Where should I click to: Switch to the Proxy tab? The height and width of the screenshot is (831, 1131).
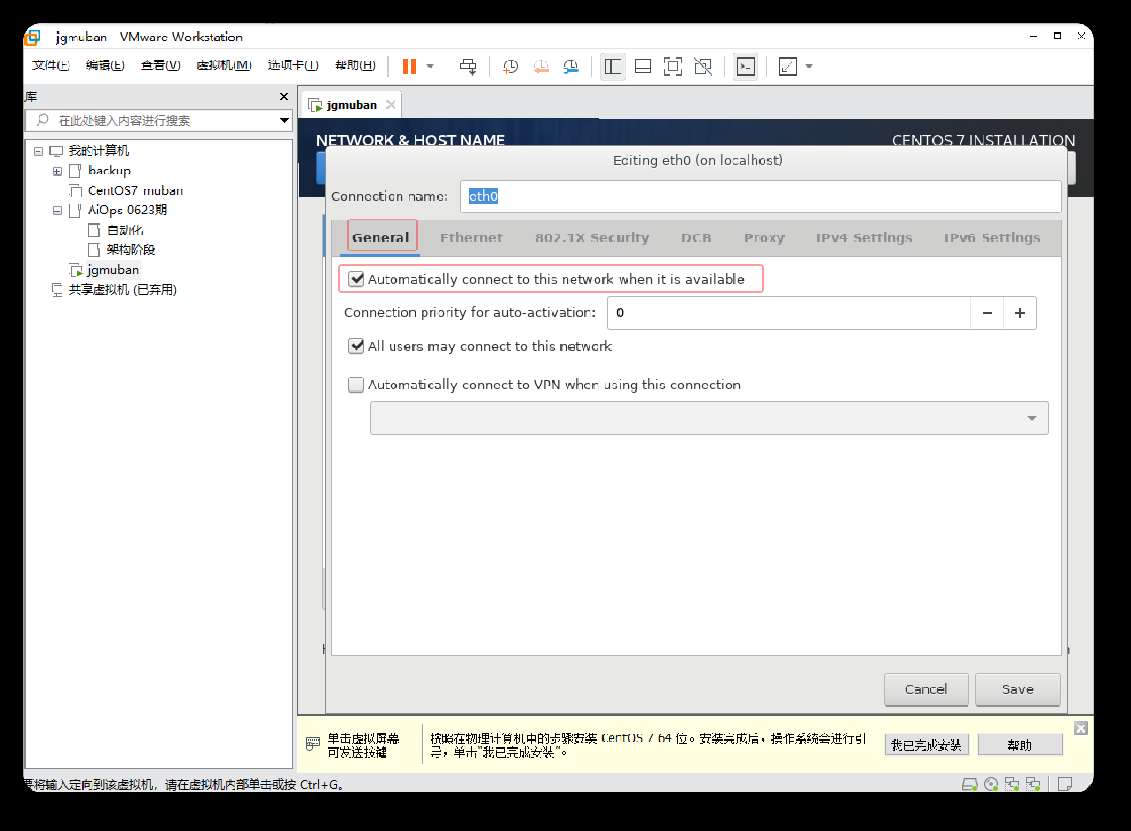764,238
